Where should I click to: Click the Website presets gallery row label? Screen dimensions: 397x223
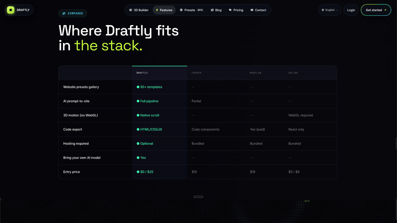81,87
